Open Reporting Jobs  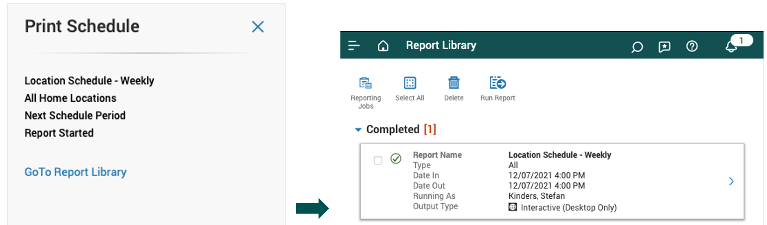(x=366, y=83)
